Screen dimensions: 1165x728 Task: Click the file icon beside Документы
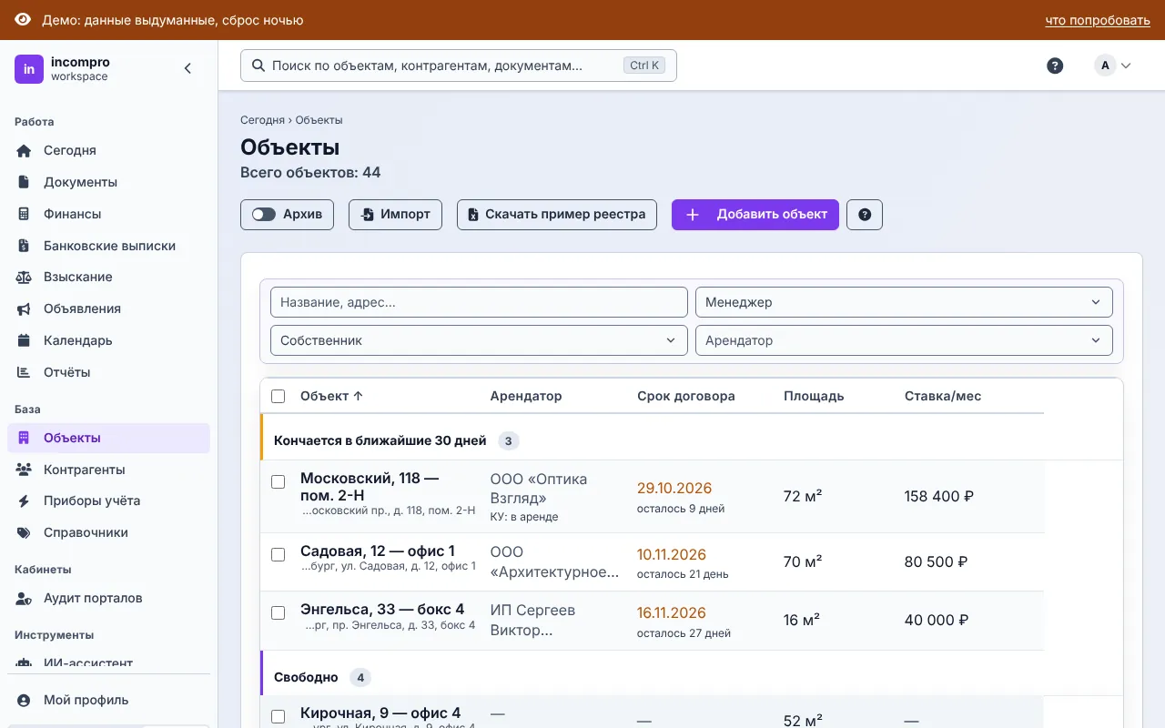click(x=25, y=182)
